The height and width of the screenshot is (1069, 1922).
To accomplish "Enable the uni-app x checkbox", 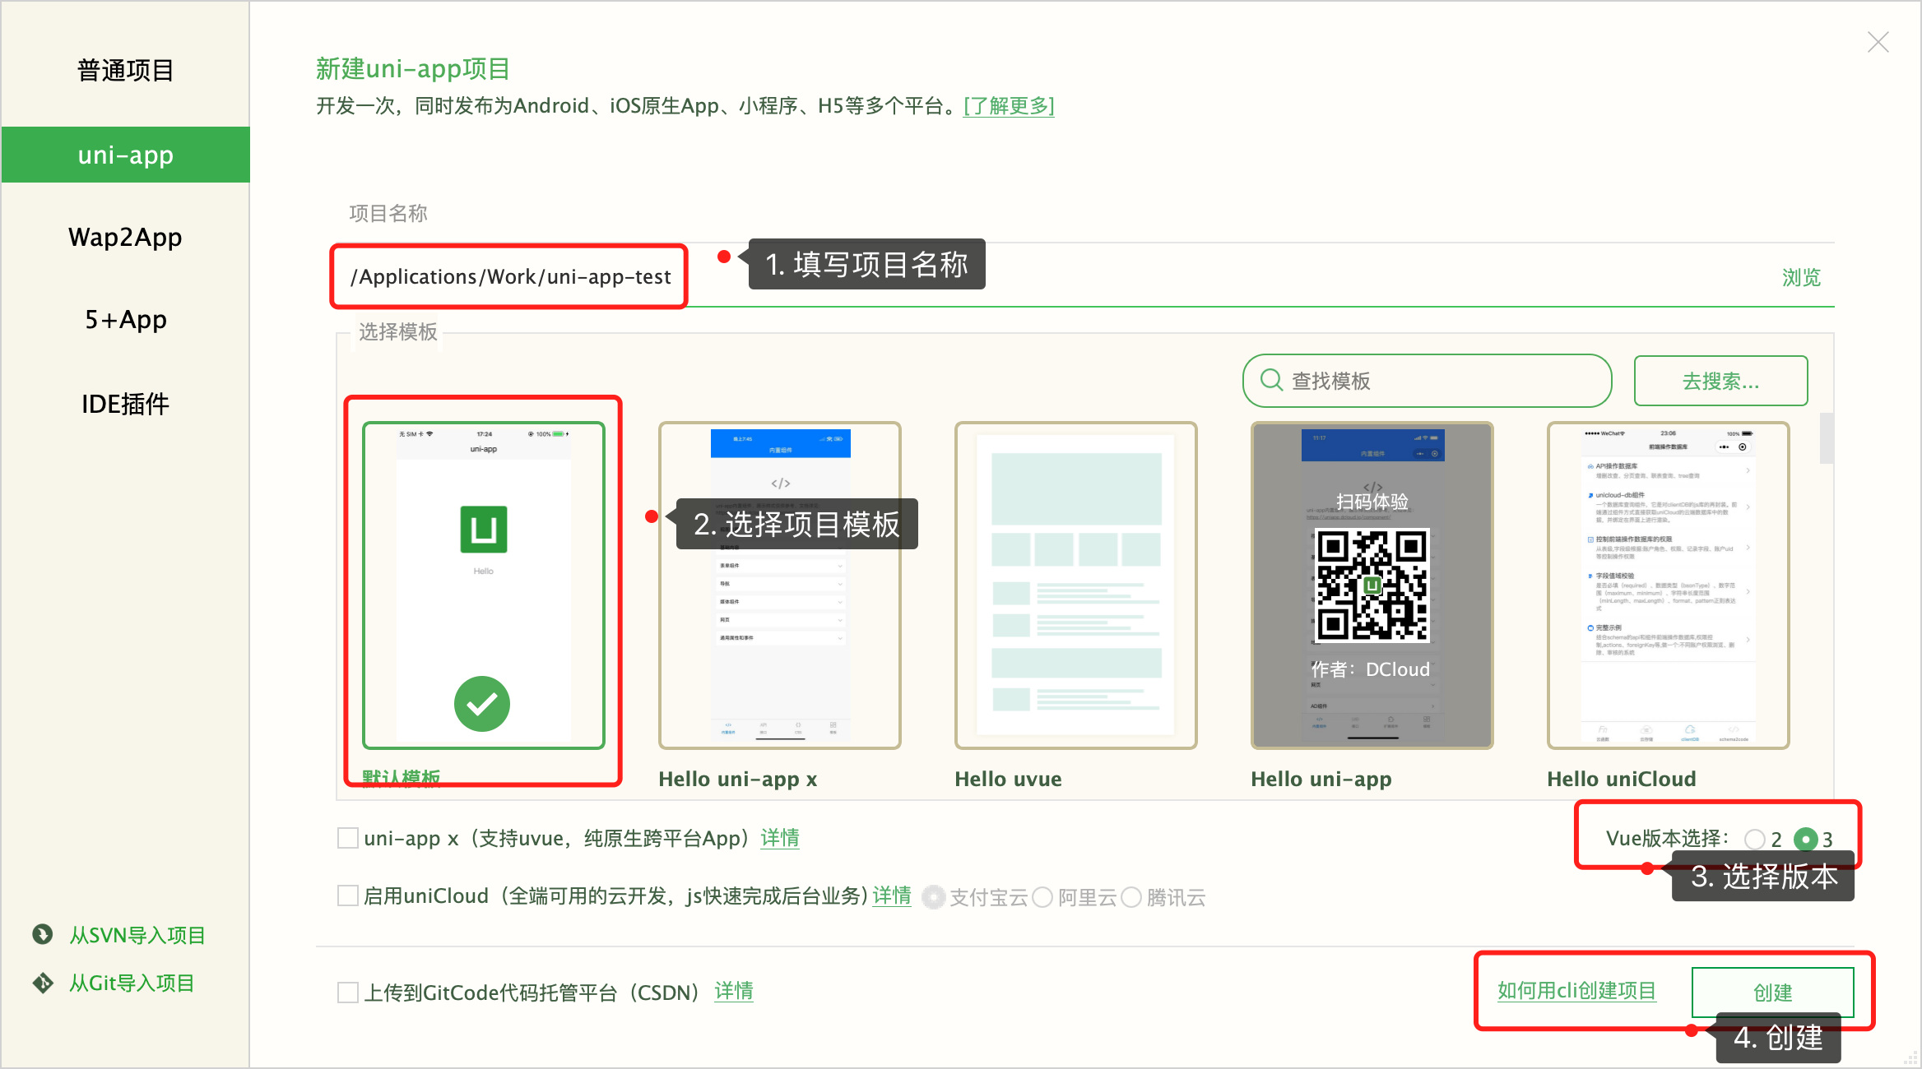I will tap(348, 838).
